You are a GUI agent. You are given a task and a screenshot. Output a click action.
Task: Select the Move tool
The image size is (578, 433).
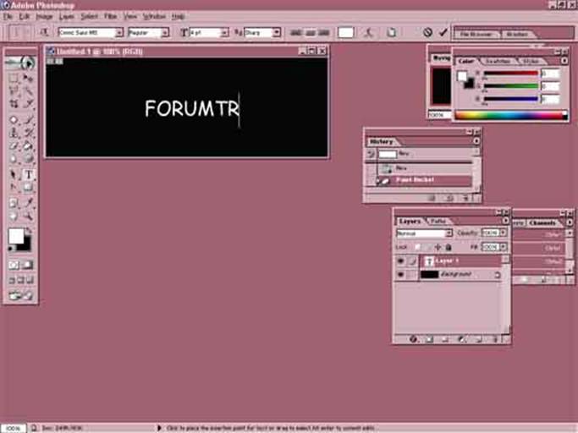pos(28,78)
